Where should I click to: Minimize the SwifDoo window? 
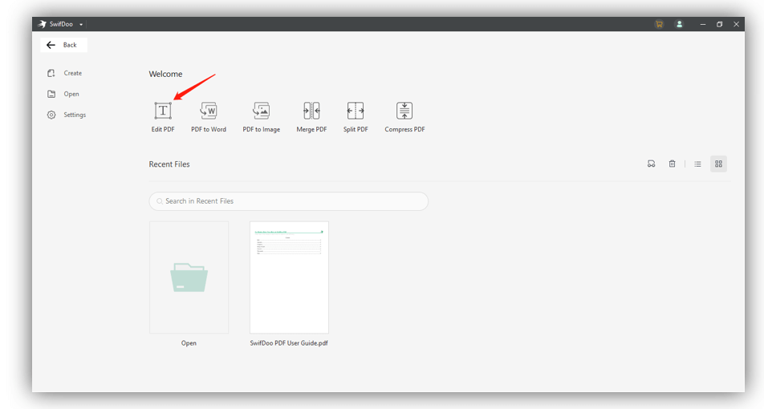[703, 24]
